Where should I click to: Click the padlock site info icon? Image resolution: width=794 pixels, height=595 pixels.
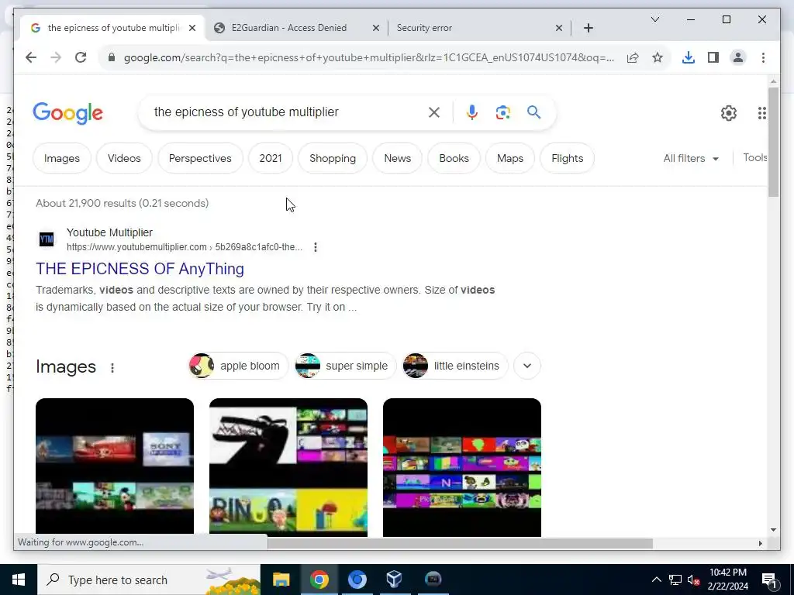point(112,57)
